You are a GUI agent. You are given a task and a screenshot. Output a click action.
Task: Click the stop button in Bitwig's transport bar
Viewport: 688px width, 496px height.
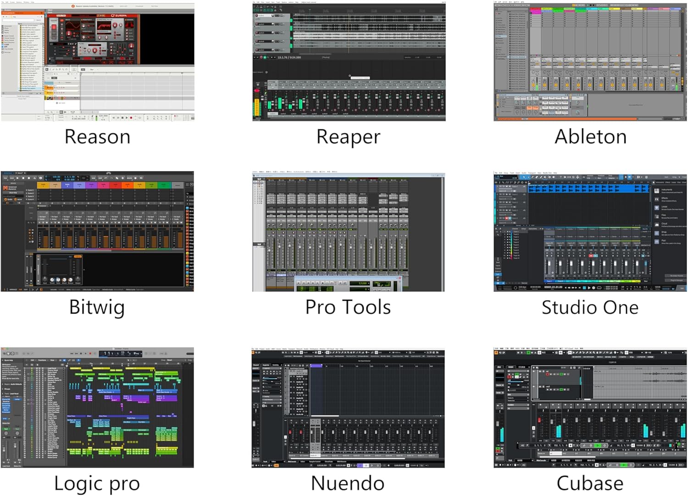[x=23, y=178]
